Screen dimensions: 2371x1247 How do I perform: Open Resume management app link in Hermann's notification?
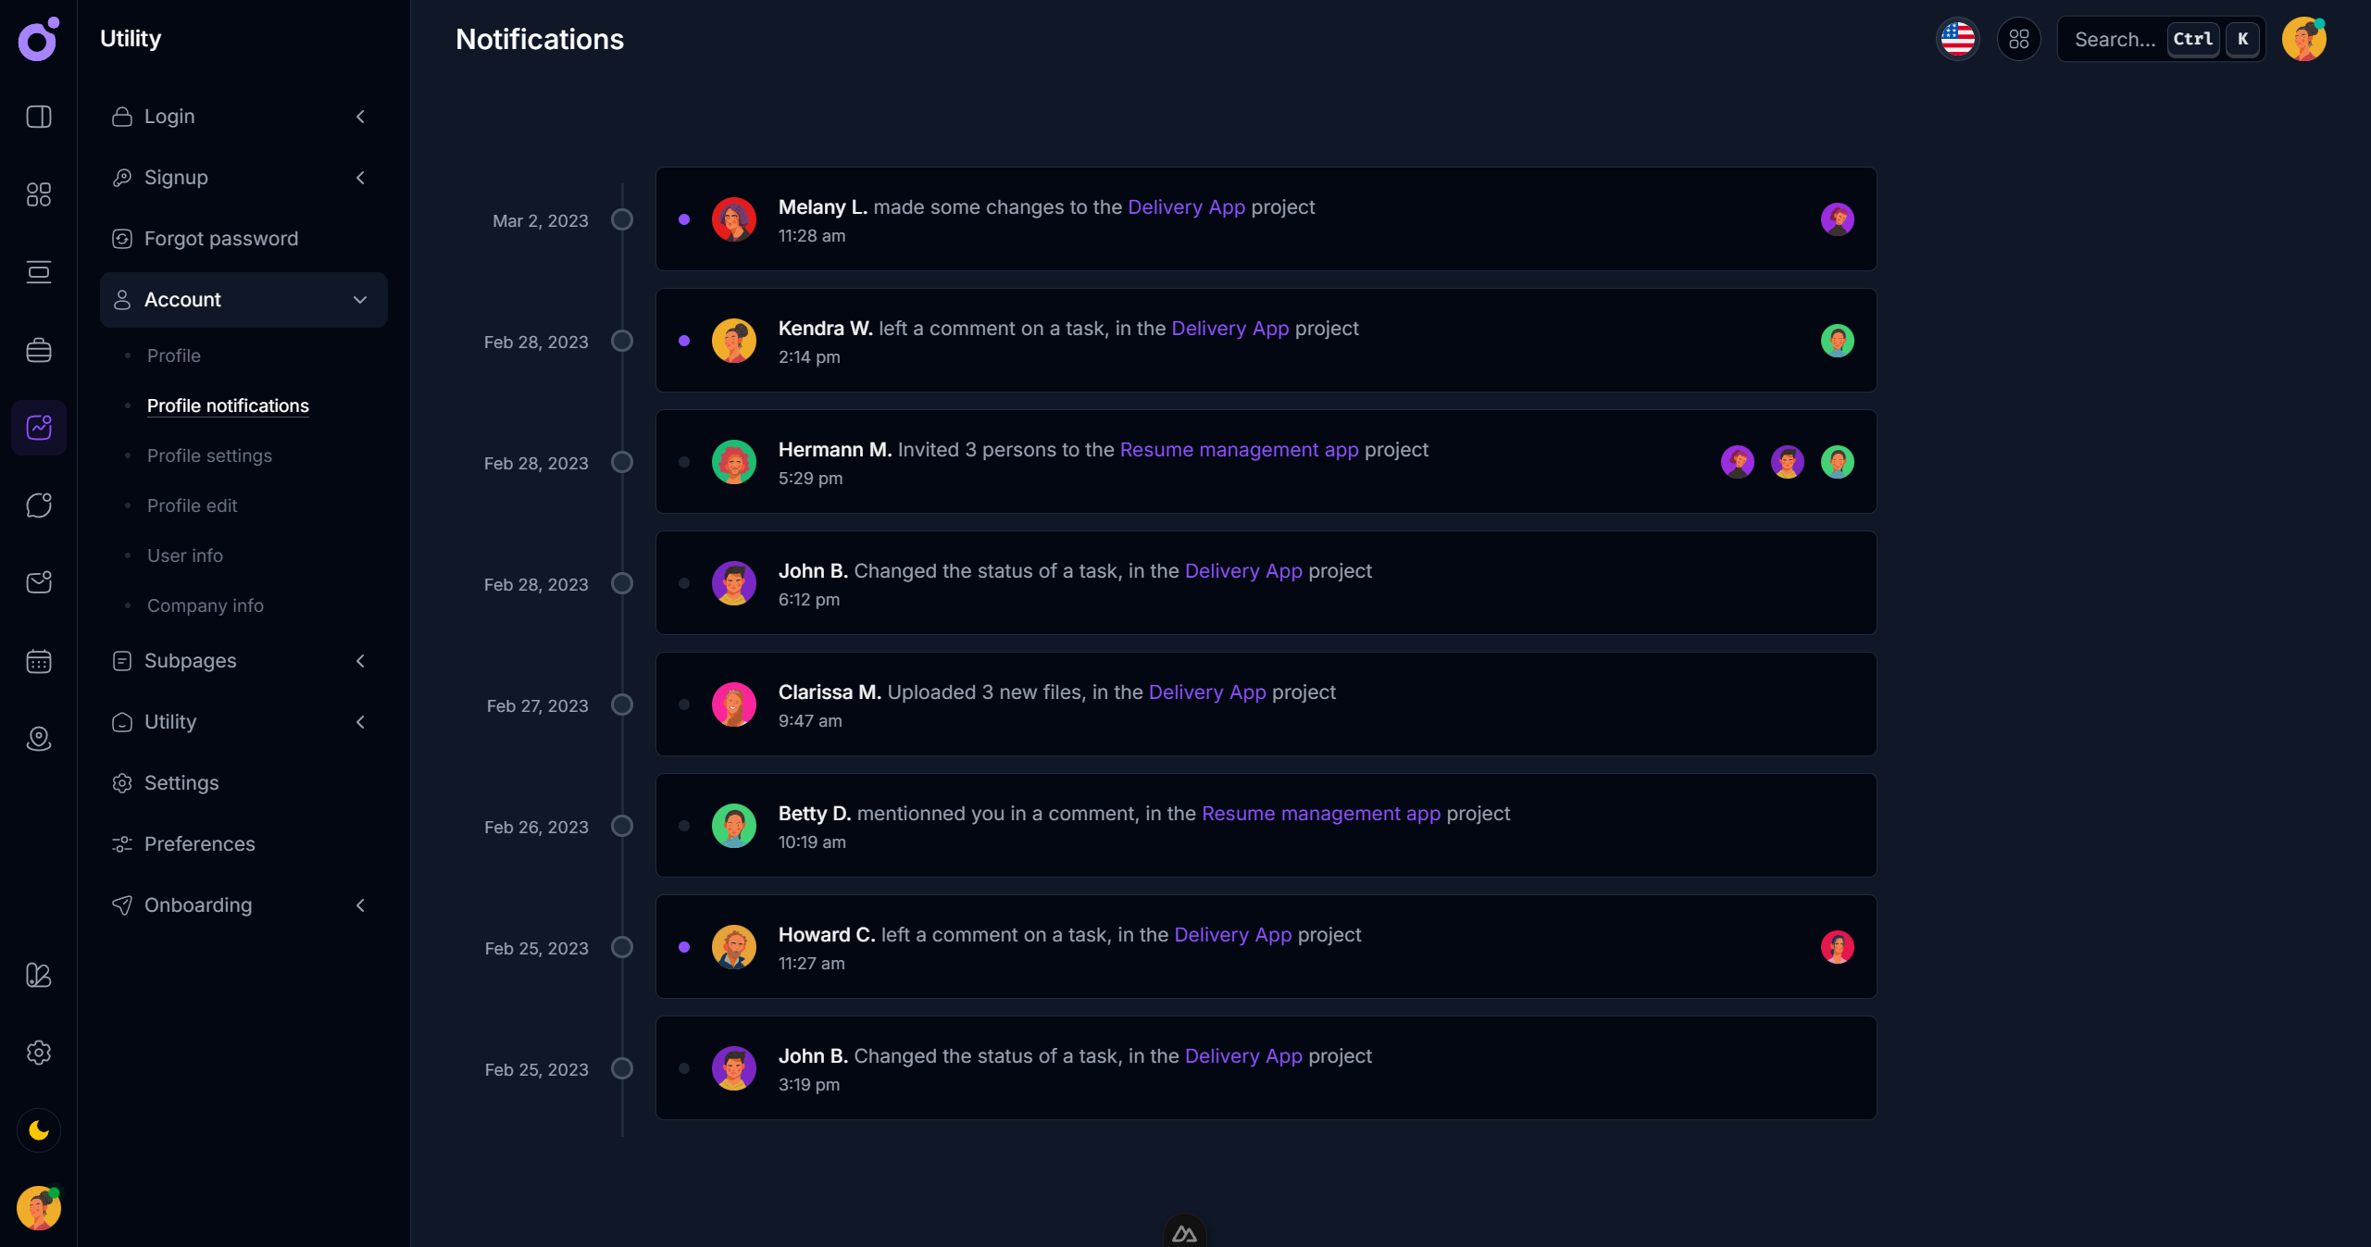1239,450
